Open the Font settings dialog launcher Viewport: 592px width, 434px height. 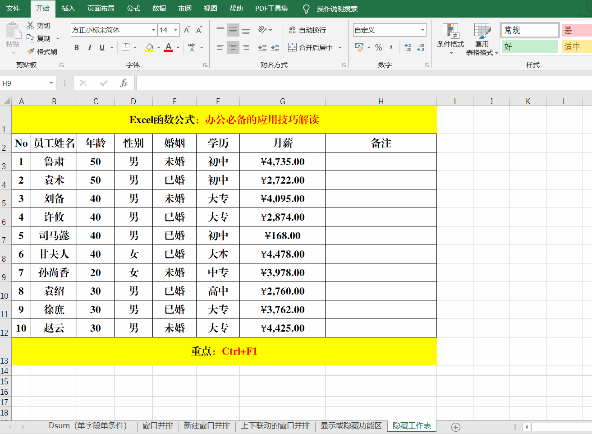[x=205, y=65]
